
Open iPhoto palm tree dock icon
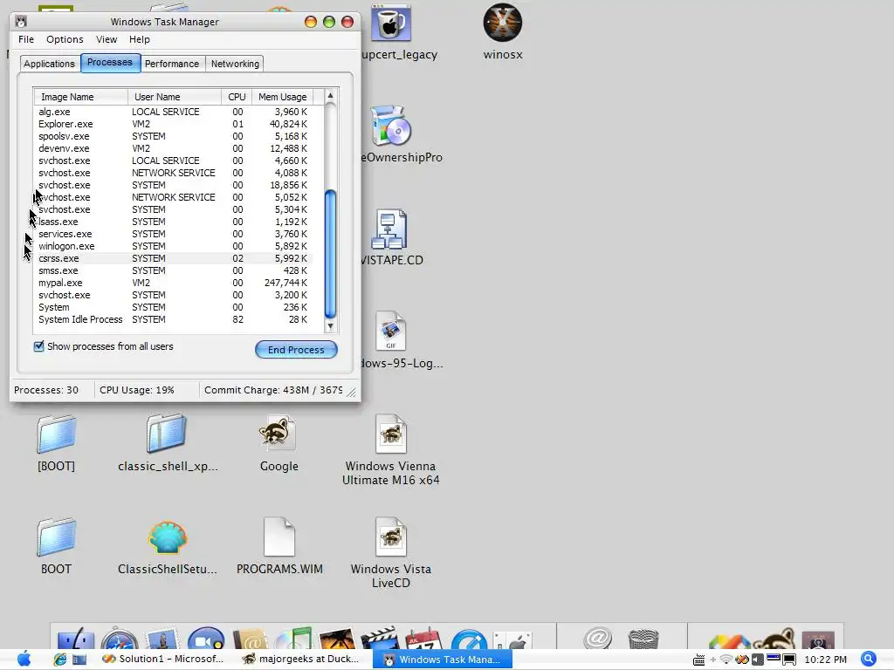337,638
